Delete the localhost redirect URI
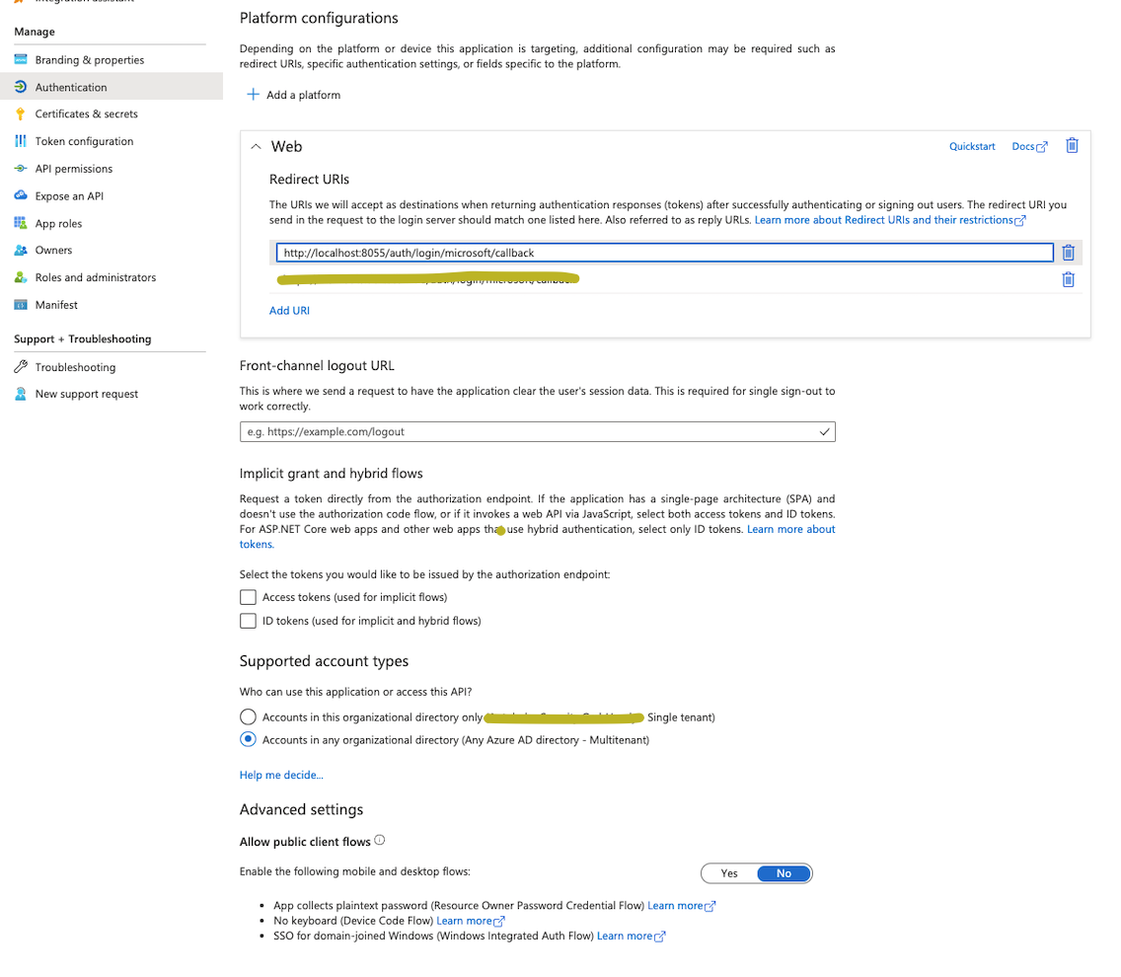Viewport: 1121px width, 977px height. (1068, 253)
